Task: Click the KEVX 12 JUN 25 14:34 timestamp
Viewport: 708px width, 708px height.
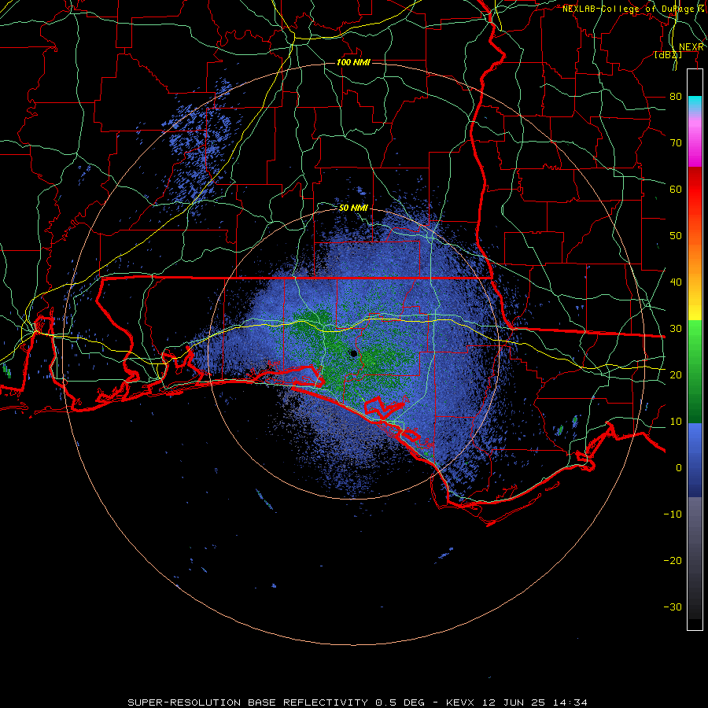Action: click(517, 702)
